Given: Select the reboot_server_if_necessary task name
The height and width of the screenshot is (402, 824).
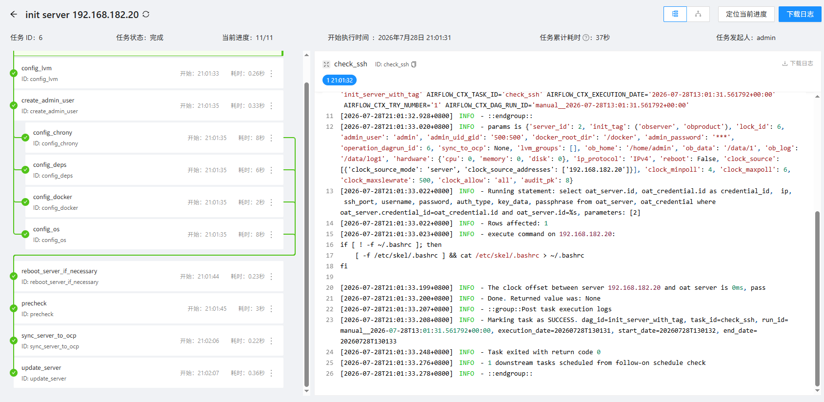Looking at the screenshot, I should click(59, 271).
